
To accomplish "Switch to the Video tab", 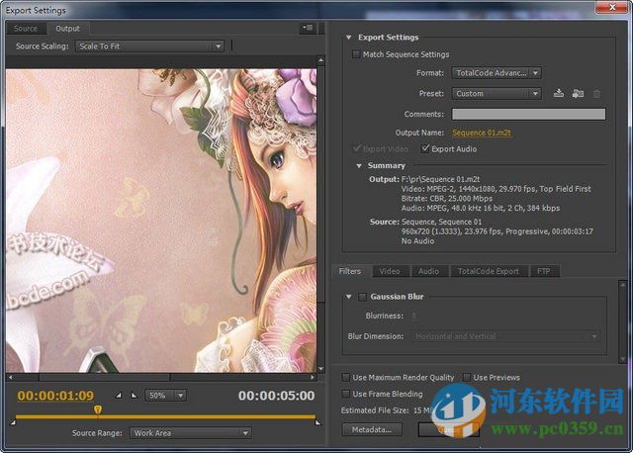I will click(390, 271).
